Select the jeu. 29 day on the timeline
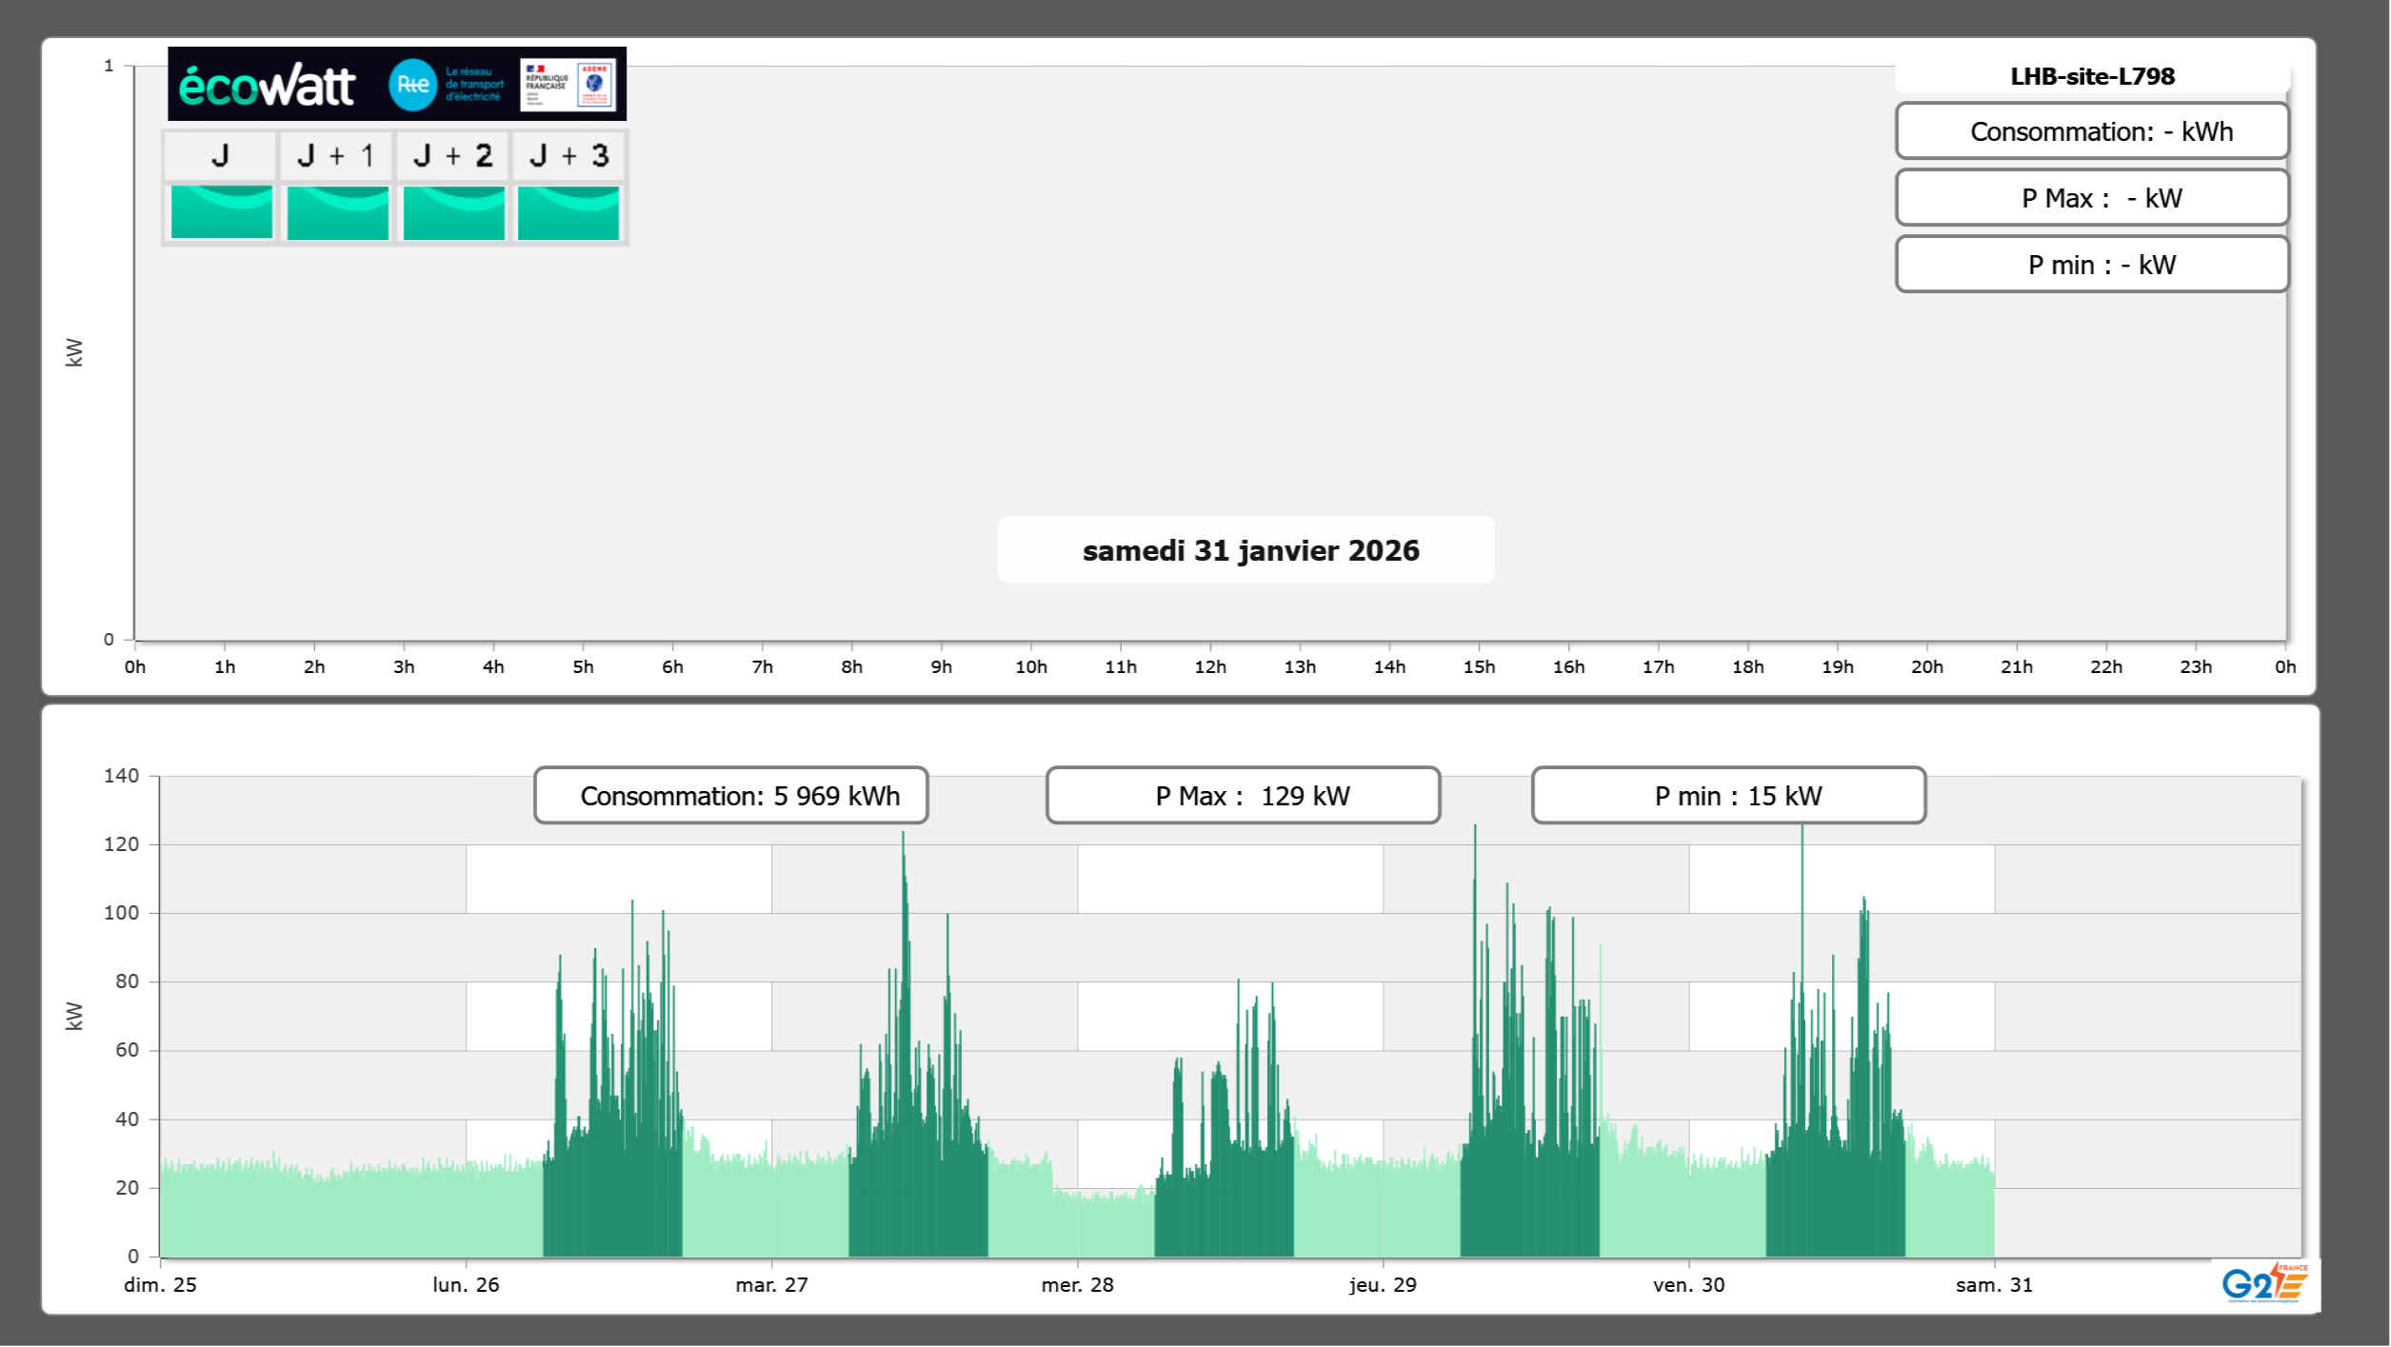Screen dimensions: 2391x1347 (x=1383, y=1284)
